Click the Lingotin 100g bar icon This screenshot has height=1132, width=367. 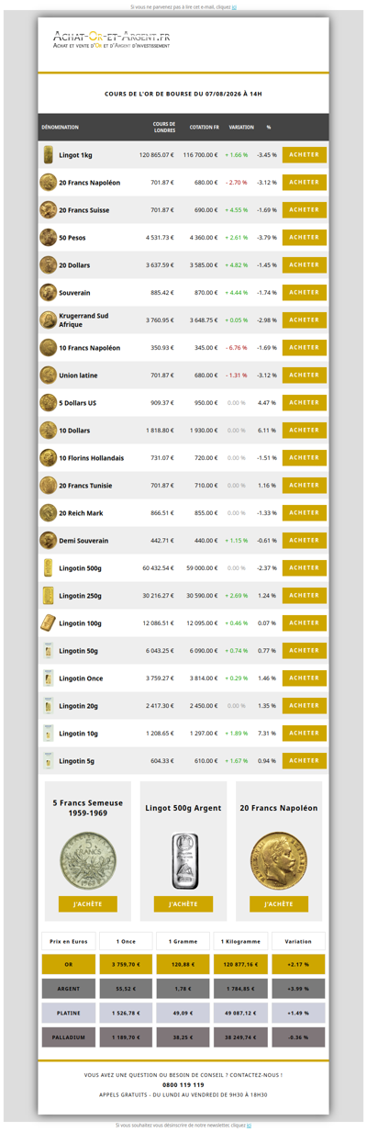point(48,623)
